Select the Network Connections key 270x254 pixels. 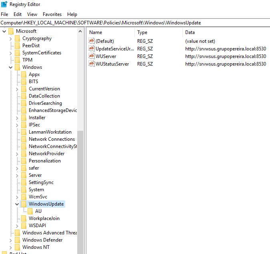coord(52,139)
